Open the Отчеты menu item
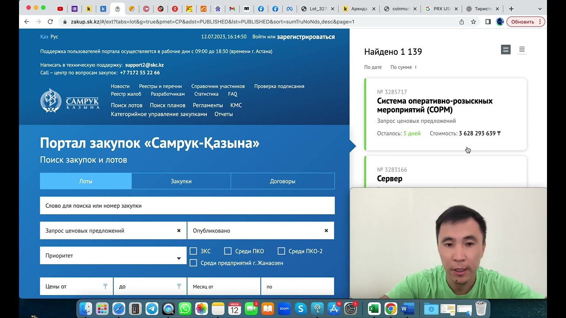This screenshot has height=318, width=566. (x=224, y=114)
